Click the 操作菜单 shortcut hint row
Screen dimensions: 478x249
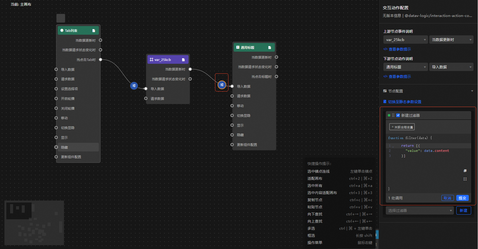pos(340,243)
